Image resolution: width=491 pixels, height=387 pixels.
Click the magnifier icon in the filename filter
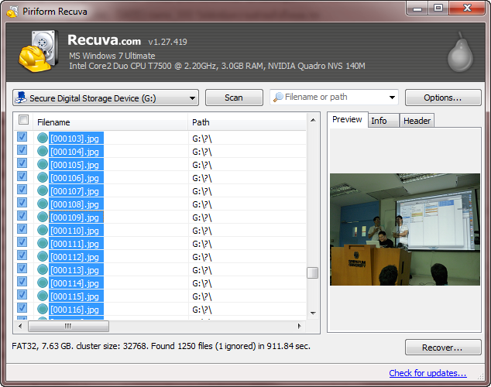(x=278, y=97)
